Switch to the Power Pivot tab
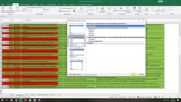 [72, 5]
